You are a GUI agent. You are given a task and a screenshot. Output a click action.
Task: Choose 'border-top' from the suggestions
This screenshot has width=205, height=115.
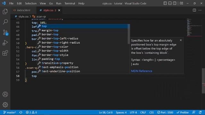tap(83, 34)
